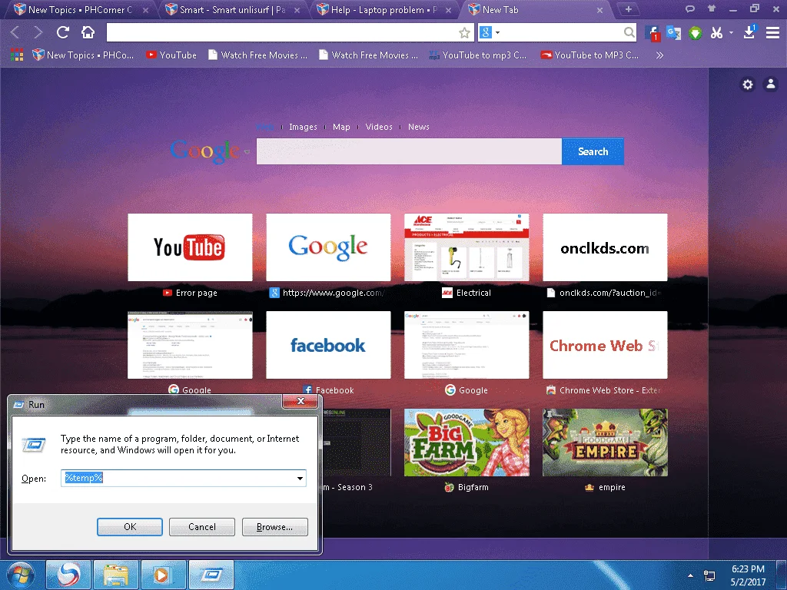Viewport: 787px width, 590px height.
Task: Click OK in the Run dialog
Action: [129, 527]
